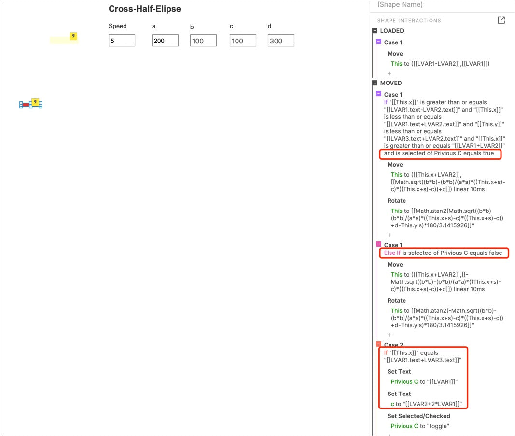
Task: Collapse the LOADED event section
Action: coord(375,31)
